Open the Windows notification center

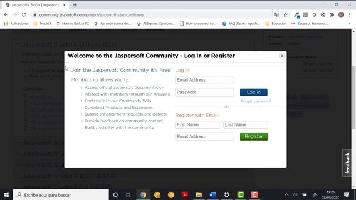[347, 195]
